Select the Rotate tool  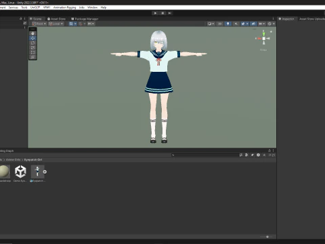pos(32,43)
